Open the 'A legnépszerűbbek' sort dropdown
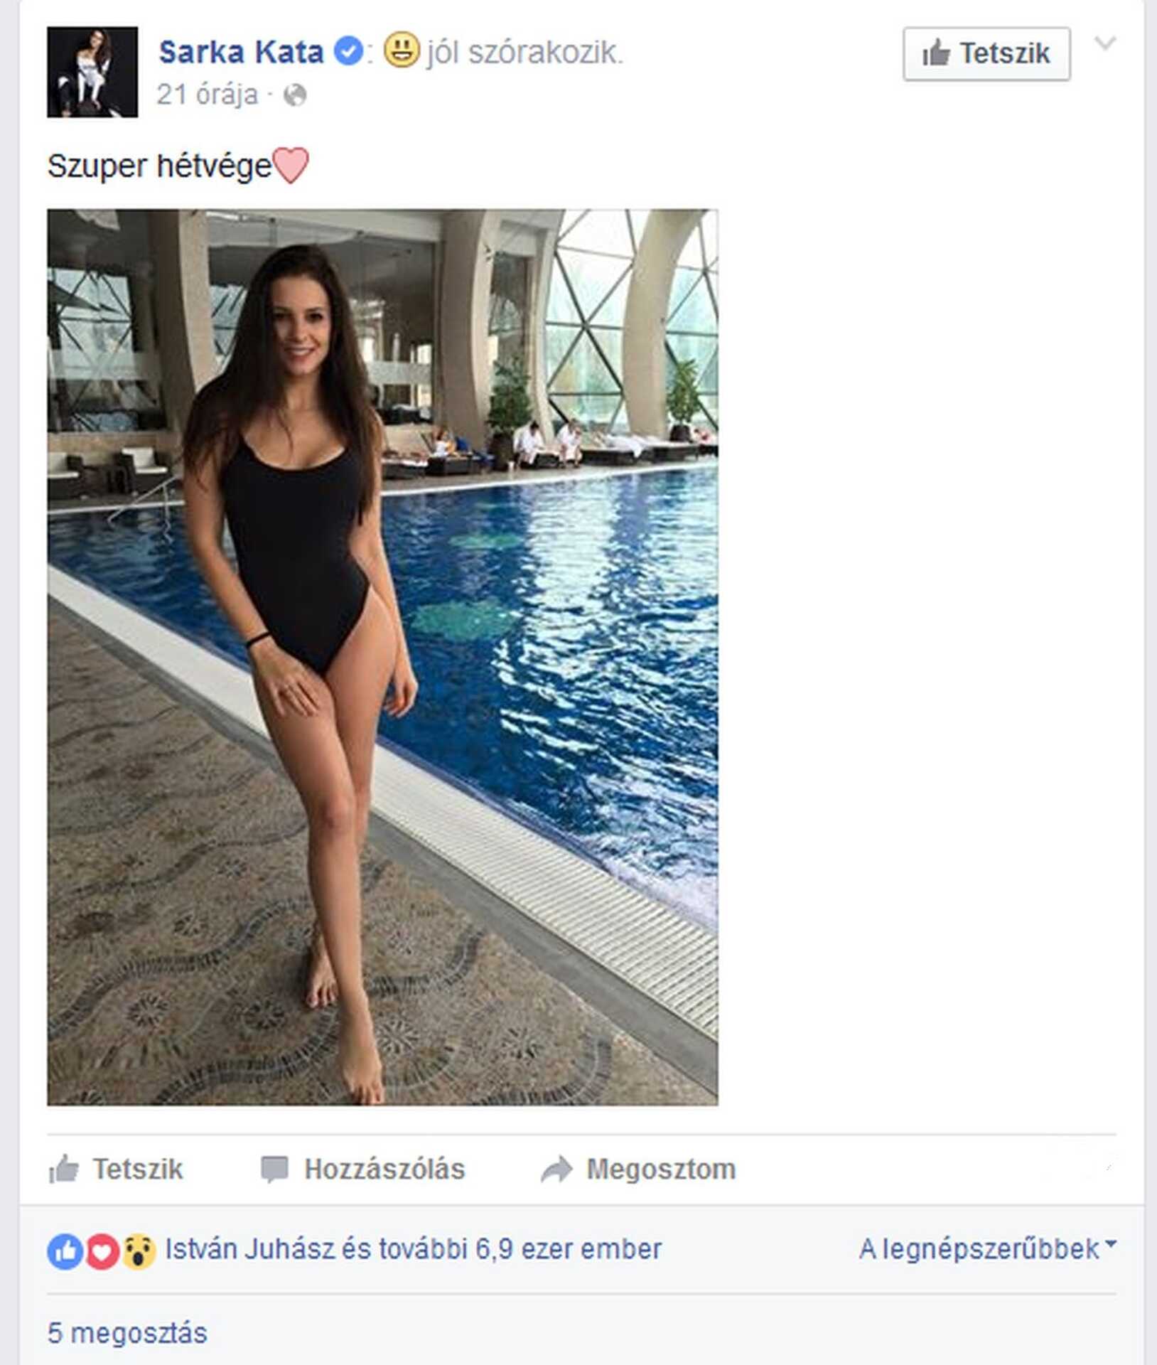 pos(988,1249)
